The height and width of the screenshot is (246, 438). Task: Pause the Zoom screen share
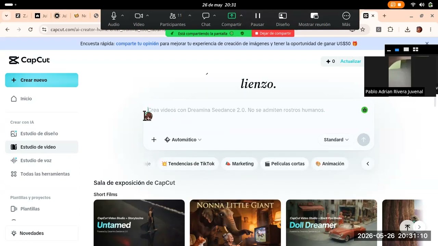coord(257,19)
